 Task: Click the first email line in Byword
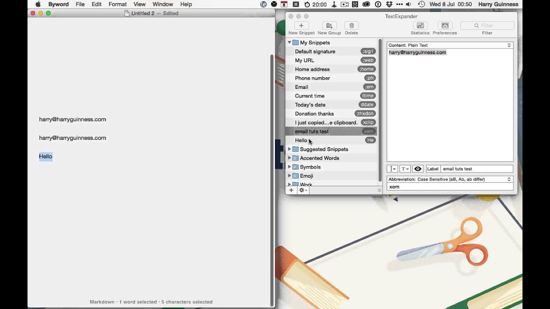coord(73,119)
